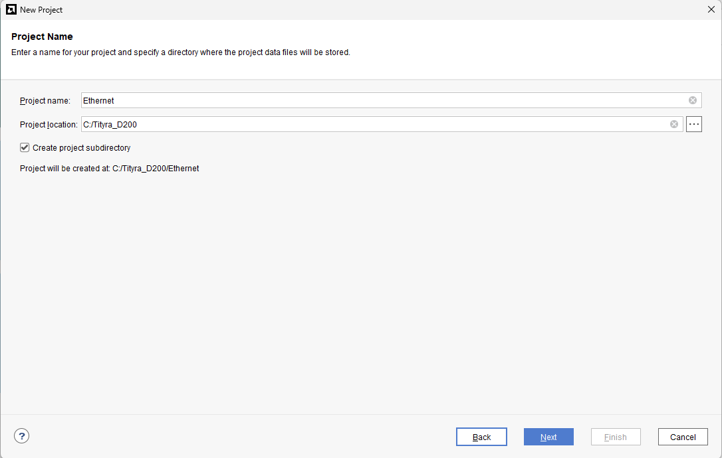722x458 pixels.
Task: Go to previous step with Back button
Action: [481, 437]
